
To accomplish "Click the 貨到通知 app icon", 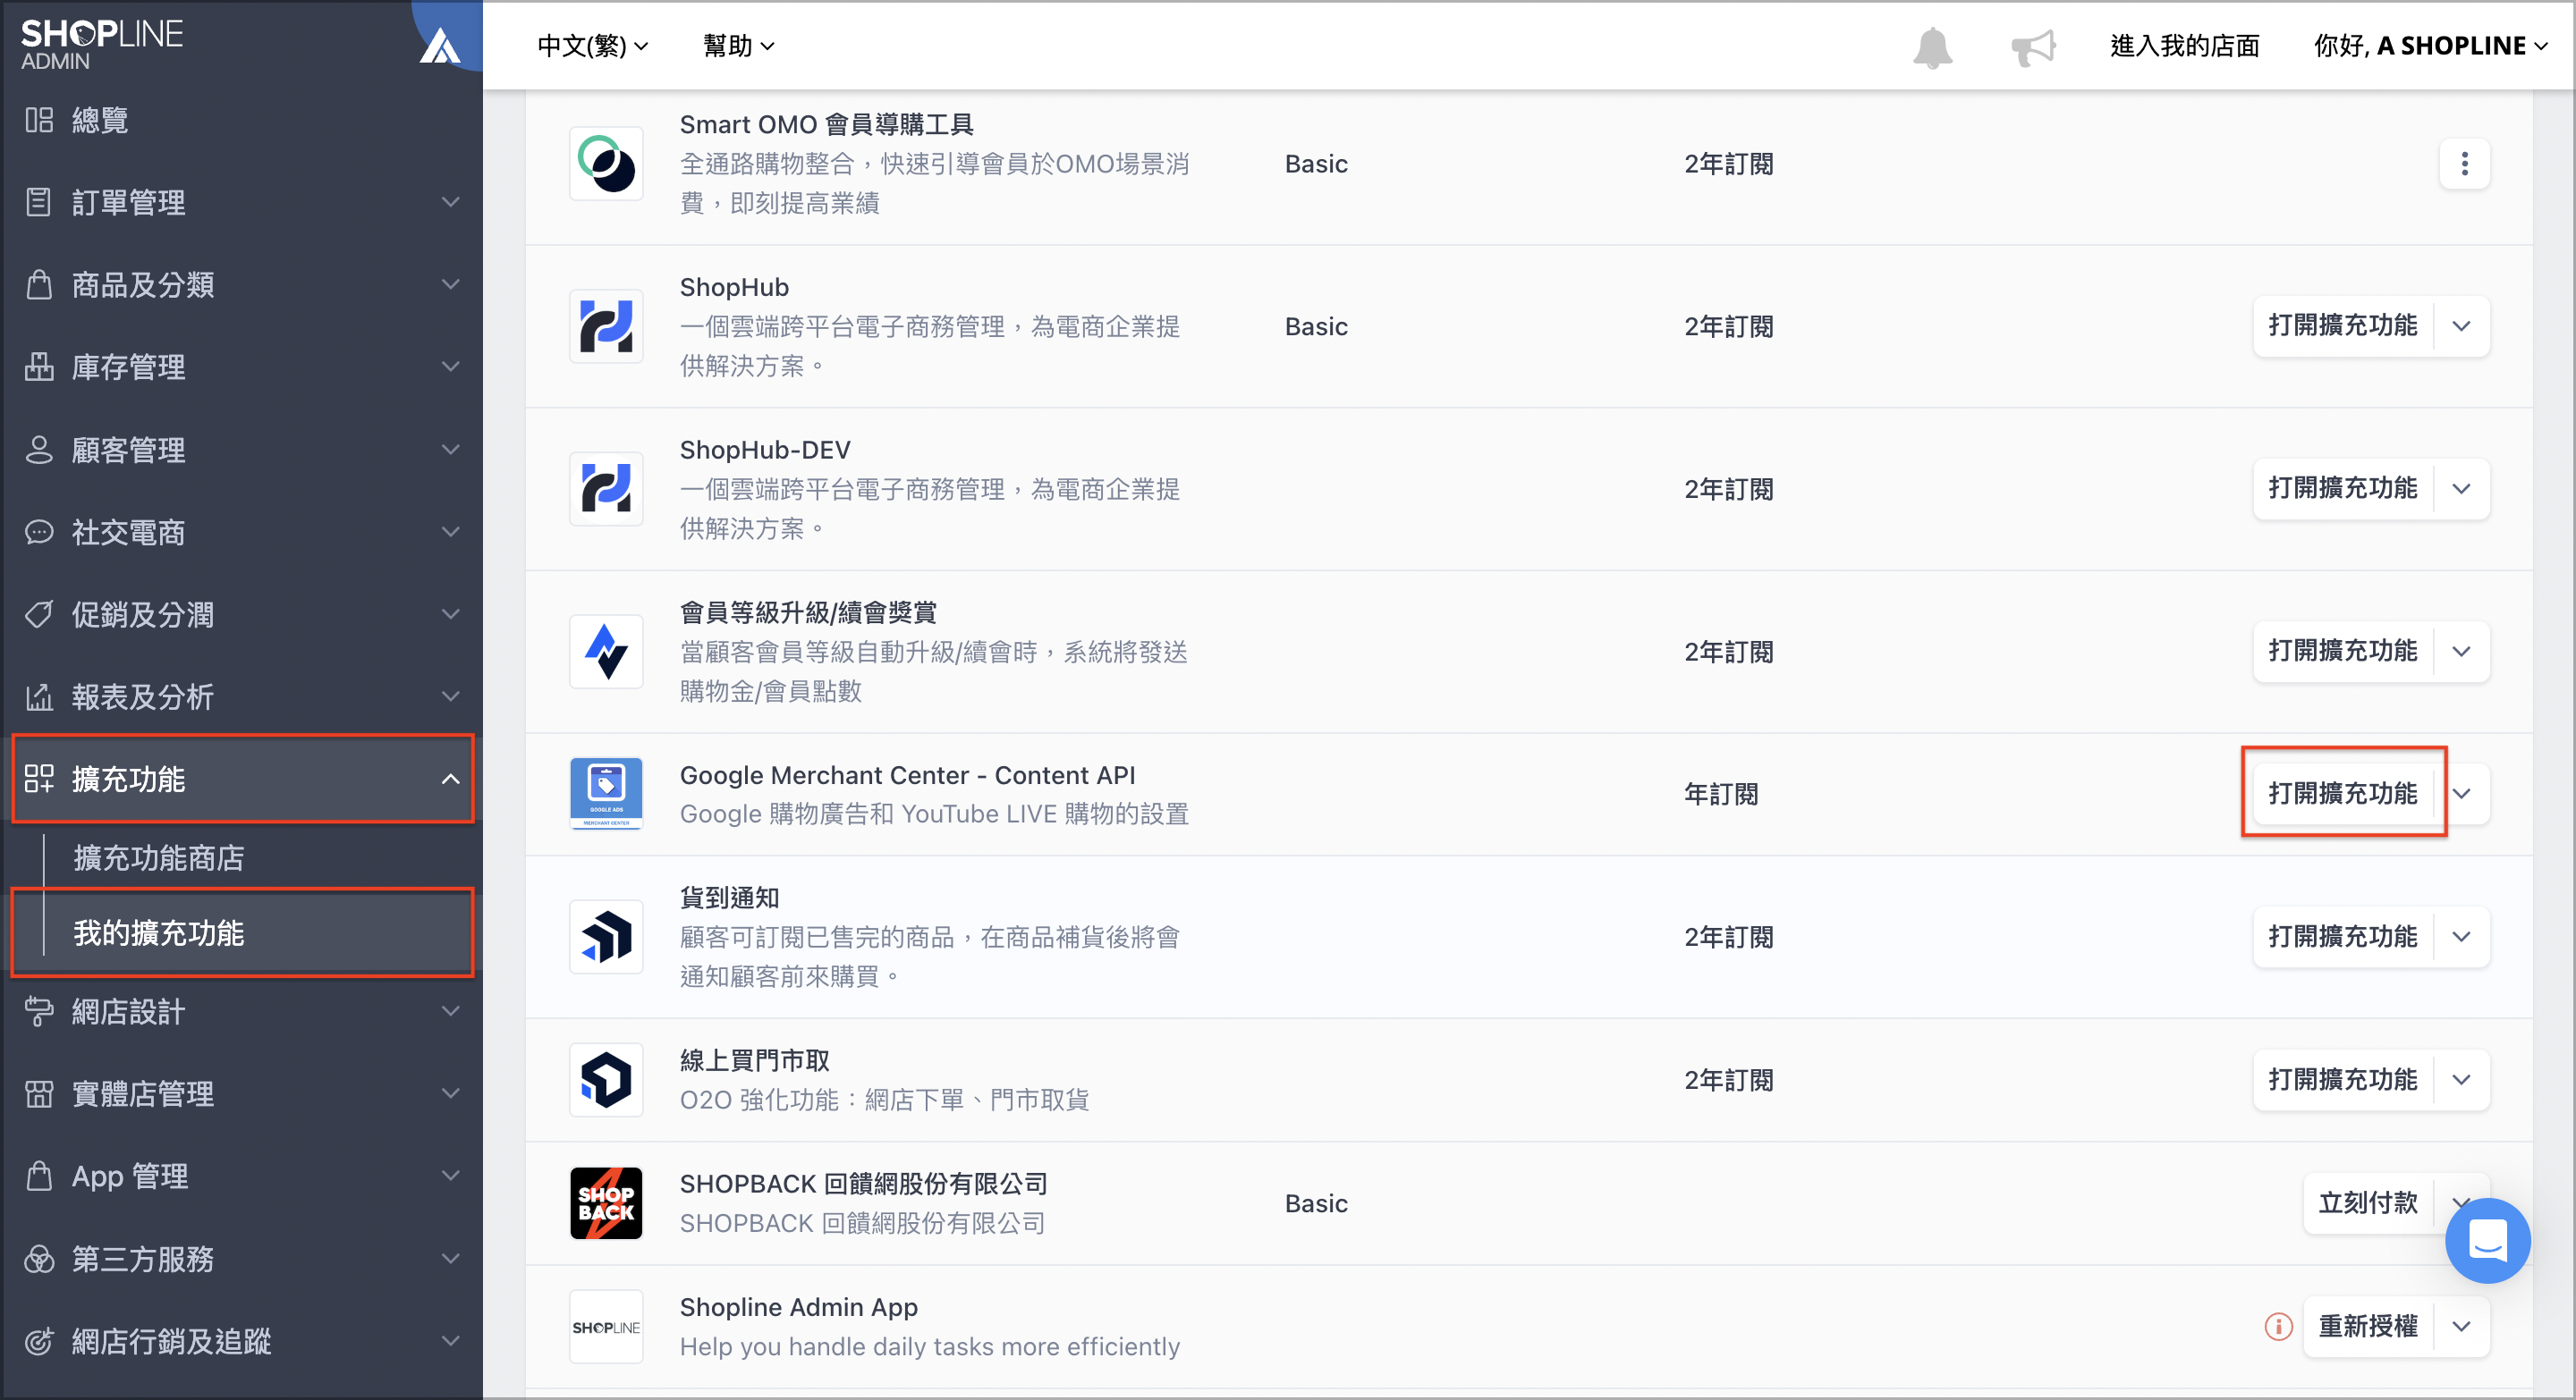I will pyautogui.click(x=606, y=936).
